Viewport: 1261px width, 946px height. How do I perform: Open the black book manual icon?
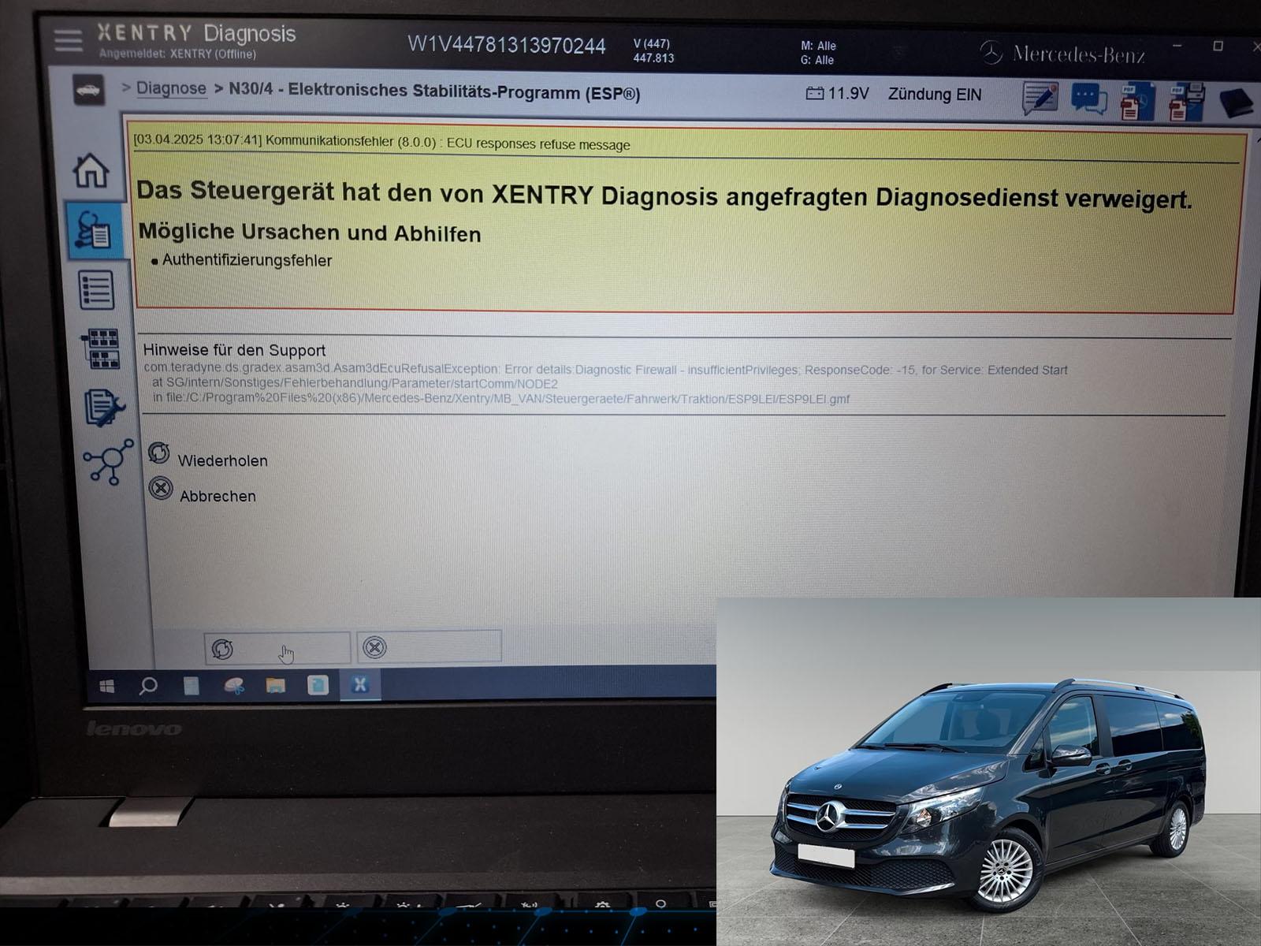point(1235,103)
